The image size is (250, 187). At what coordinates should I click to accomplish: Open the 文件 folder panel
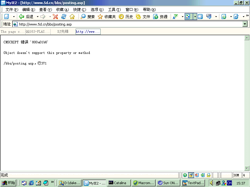tap(143, 17)
